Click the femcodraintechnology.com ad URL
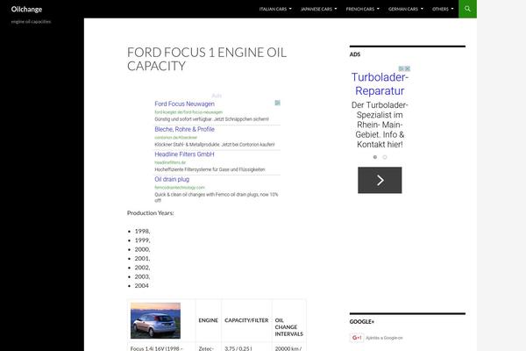 coord(180,188)
